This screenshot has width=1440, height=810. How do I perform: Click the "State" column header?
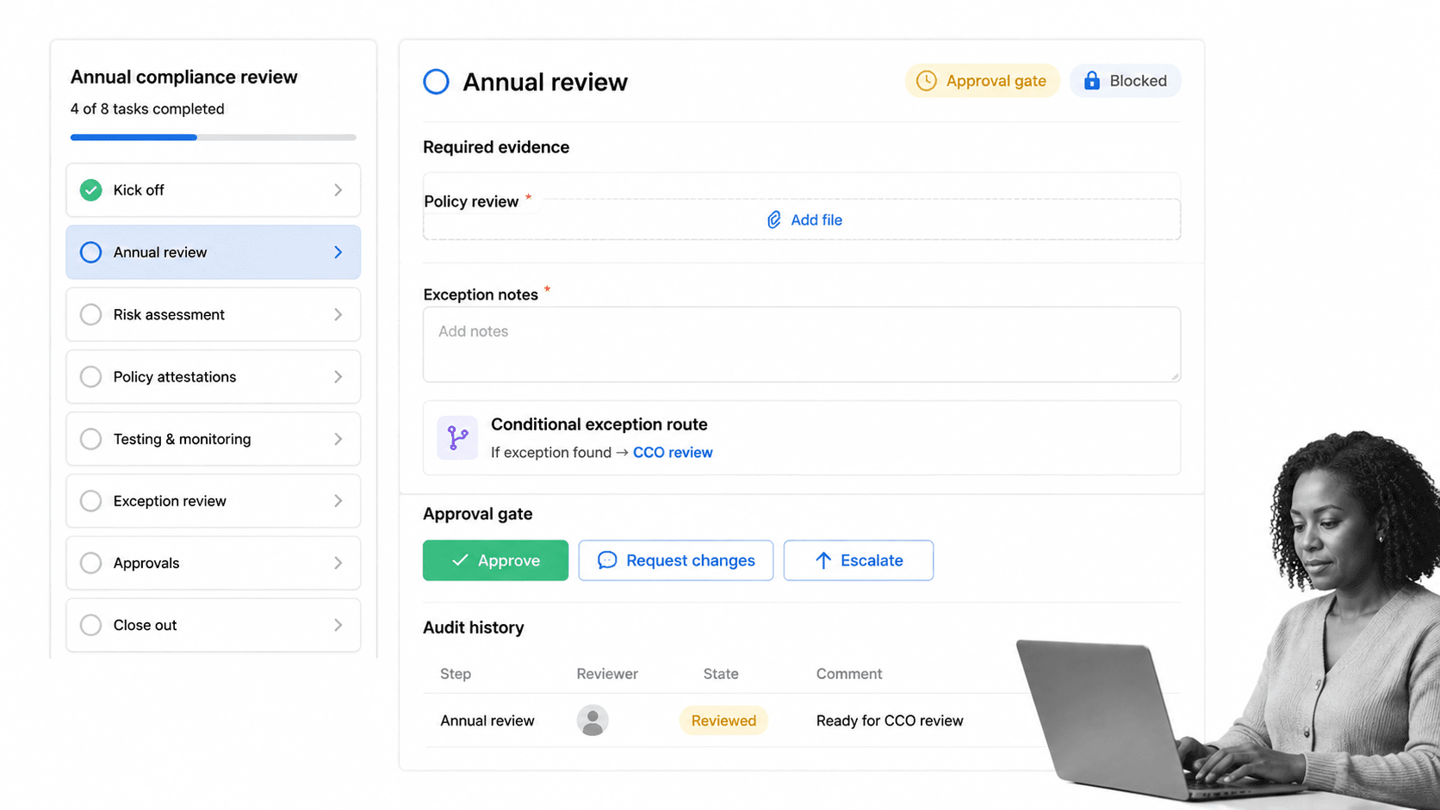pos(721,674)
